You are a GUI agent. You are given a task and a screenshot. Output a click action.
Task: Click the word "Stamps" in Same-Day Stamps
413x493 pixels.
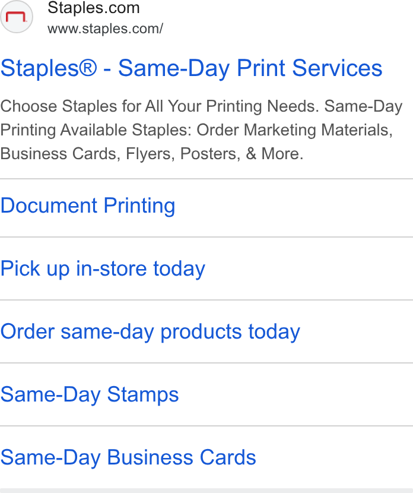point(143,394)
